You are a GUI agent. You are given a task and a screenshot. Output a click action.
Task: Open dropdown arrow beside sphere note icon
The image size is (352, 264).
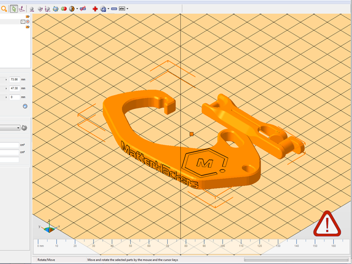(108, 9)
